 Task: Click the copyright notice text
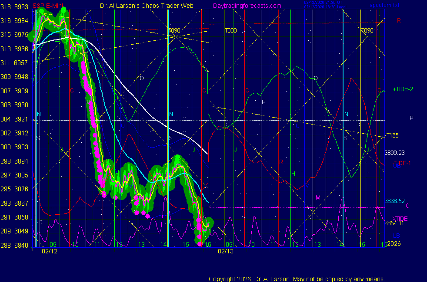tap(297, 279)
